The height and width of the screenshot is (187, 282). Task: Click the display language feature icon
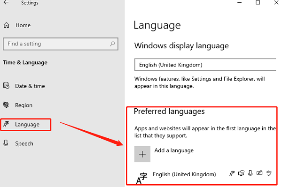pyautogui.click(x=232, y=173)
